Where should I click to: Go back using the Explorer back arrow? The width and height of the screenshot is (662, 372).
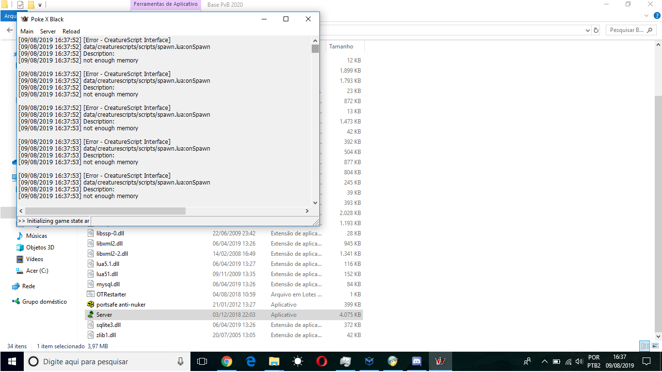[x=10, y=30]
